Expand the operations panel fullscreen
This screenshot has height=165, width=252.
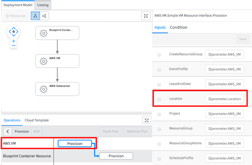147,120
